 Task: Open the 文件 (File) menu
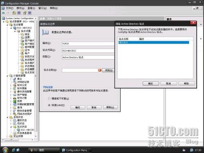coord(9,8)
